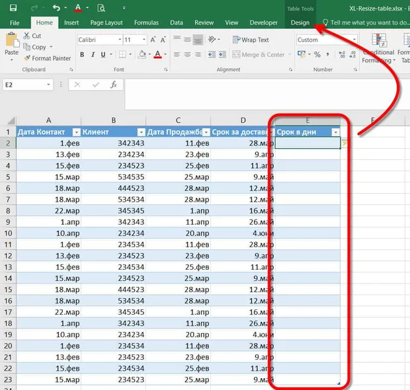Click Increase Decimal icon

click(x=342, y=55)
